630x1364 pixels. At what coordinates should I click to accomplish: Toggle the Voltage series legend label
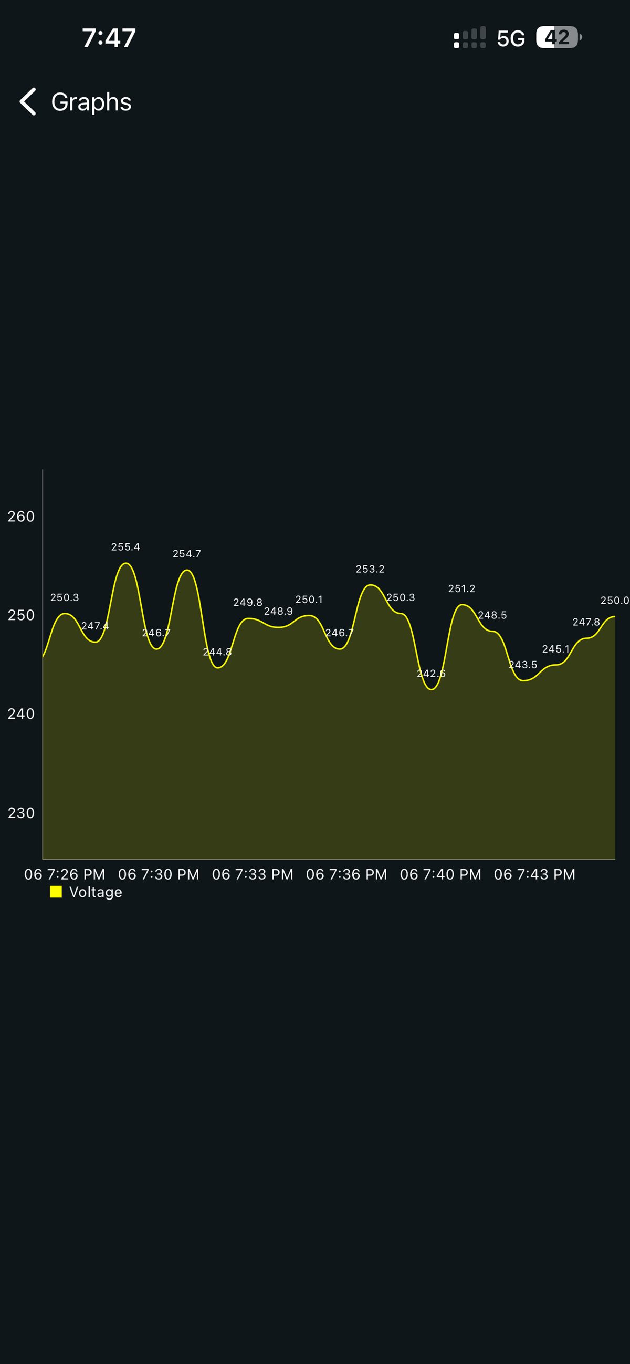pos(96,892)
